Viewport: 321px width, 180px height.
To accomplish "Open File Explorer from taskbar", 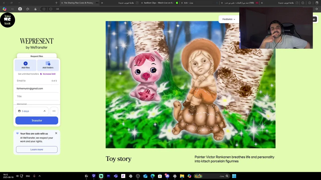I will pyautogui.click(x=182, y=176).
